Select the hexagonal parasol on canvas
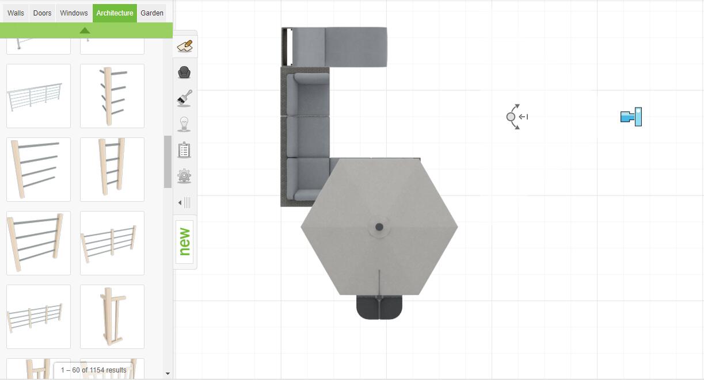 379,227
